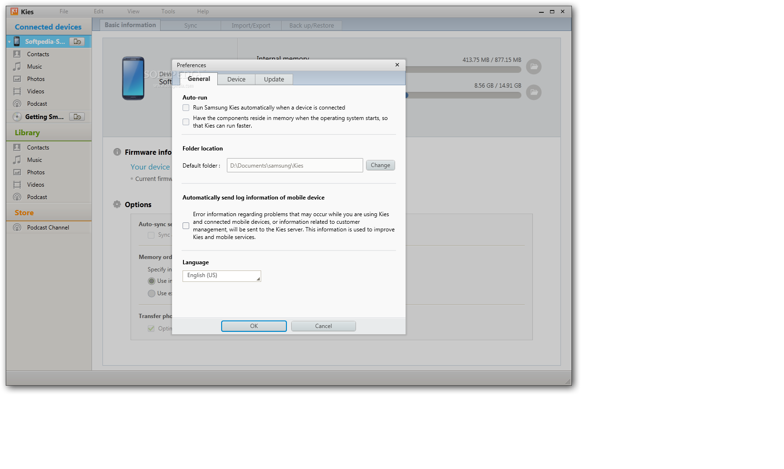Collapse the Softpedia device tree arrow
784x469 pixels.
[x=9, y=42]
